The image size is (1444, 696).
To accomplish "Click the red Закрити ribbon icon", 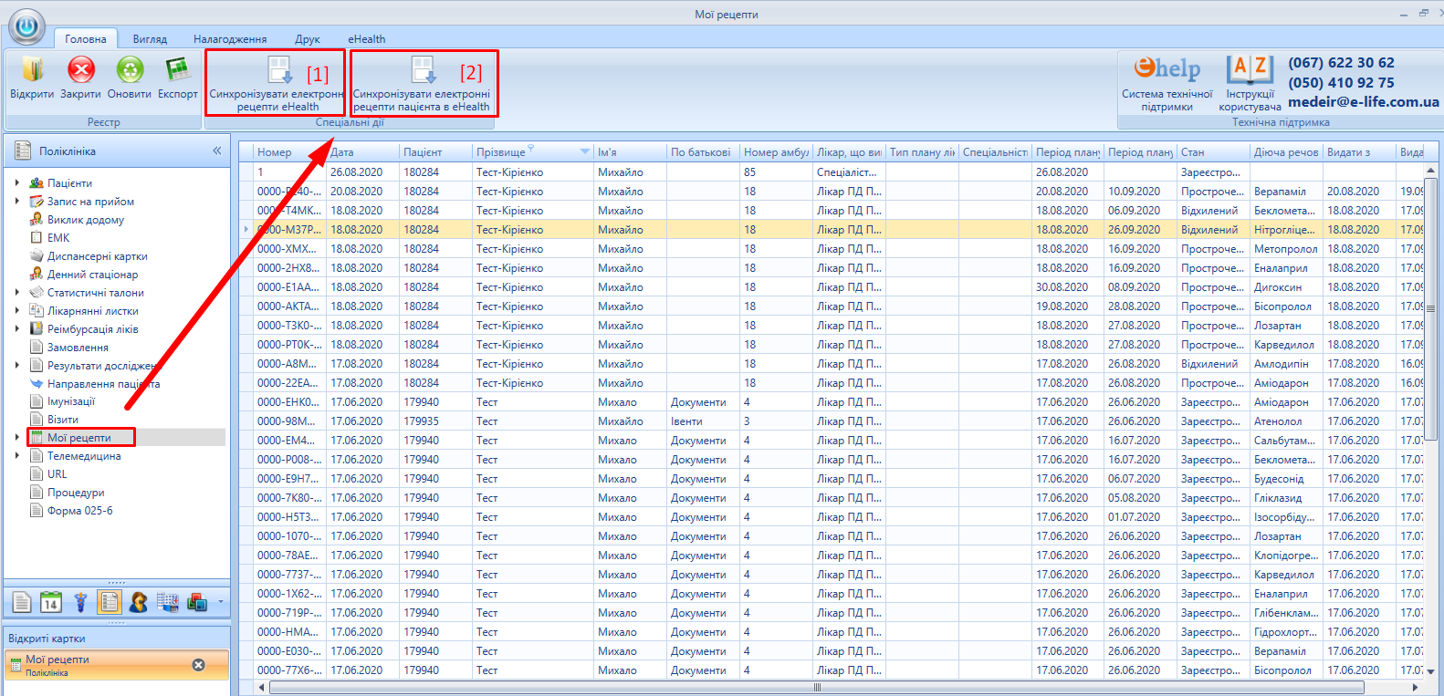I will (81, 70).
